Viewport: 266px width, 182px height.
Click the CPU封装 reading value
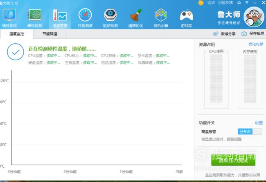[x=126, y=55]
